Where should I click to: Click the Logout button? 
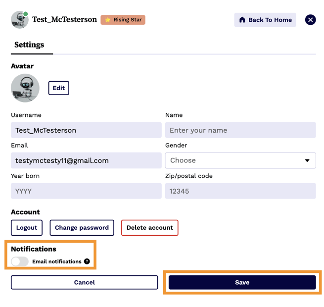pos(27,228)
